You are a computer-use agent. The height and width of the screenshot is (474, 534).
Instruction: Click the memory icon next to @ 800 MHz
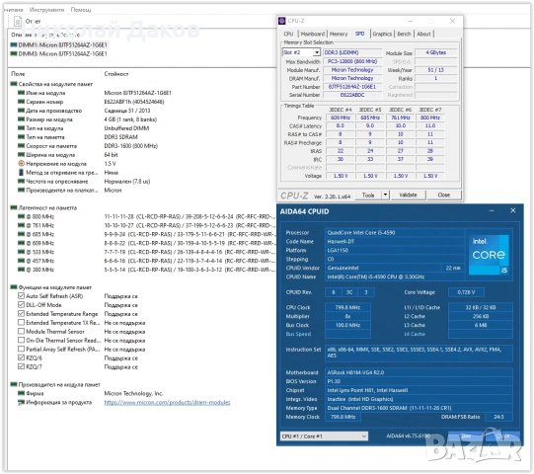[x=21, y=216]
